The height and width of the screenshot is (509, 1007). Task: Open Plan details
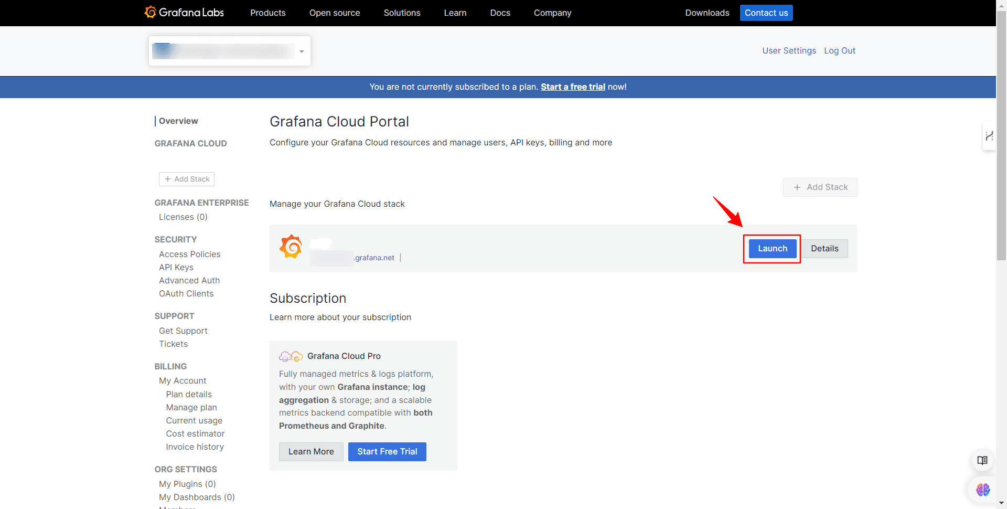189,394
